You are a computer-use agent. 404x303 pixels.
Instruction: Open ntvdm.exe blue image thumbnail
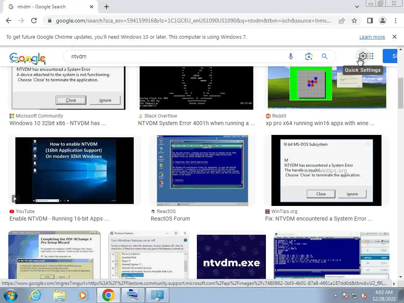click(231, 256)
